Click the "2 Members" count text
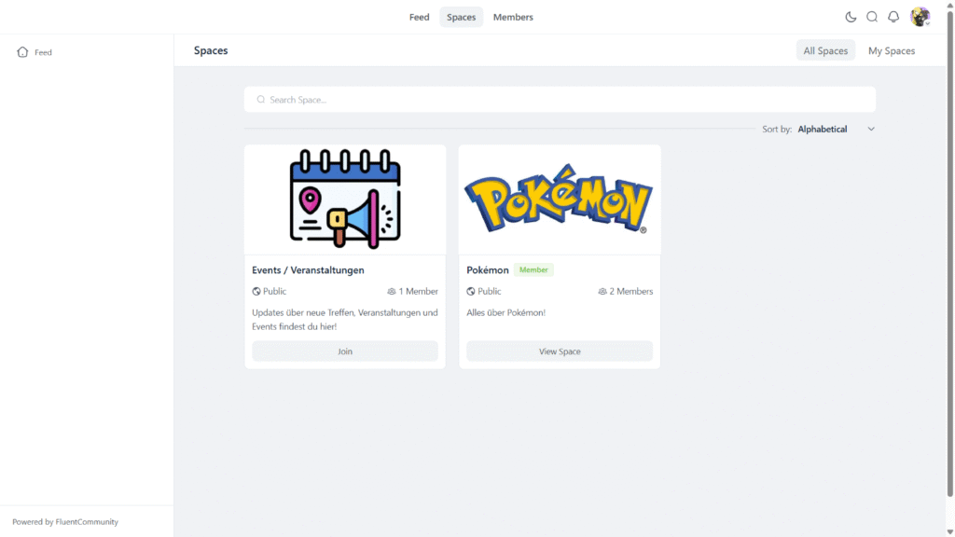Image resolution: width=955 pixels, height=537 pixels. pyautogui.click(x=631, y=292)
